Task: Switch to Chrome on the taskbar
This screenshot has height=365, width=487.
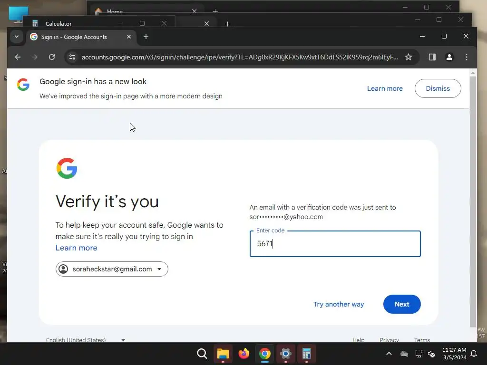Action: point(264,354)
